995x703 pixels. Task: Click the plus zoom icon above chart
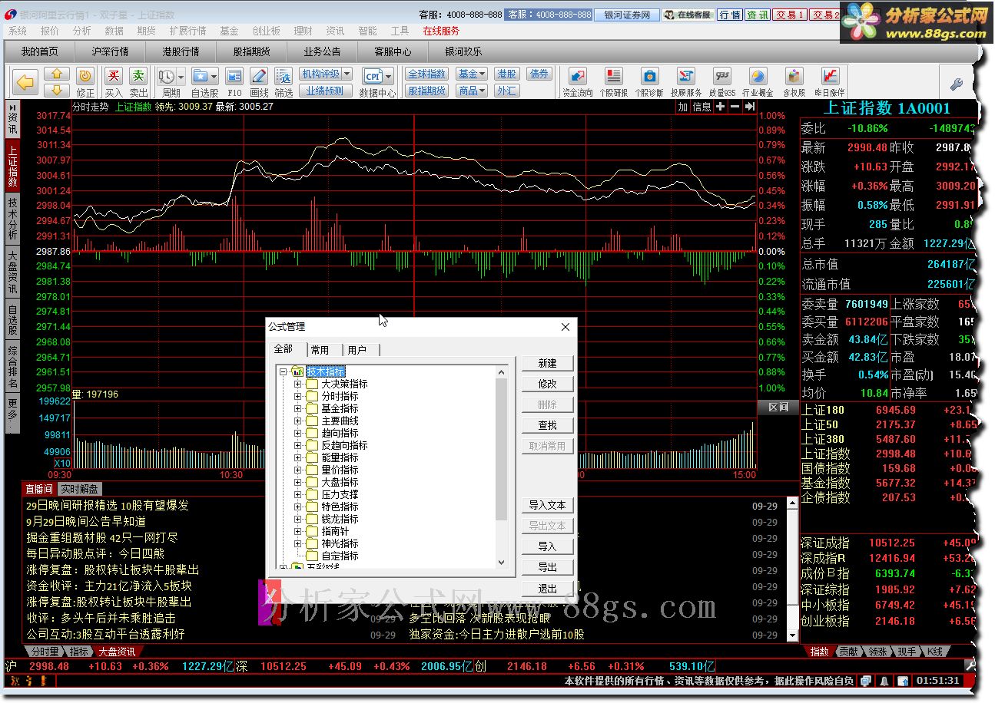click(x=720, y=107)
